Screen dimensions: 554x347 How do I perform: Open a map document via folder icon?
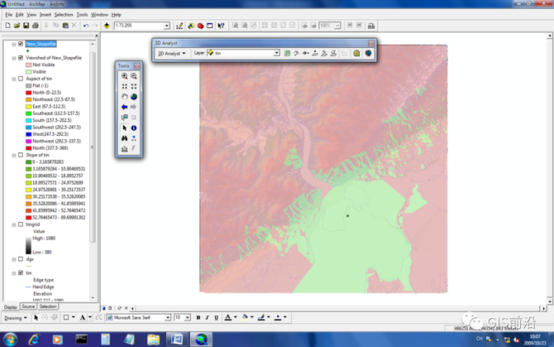[x=17, y=26]
